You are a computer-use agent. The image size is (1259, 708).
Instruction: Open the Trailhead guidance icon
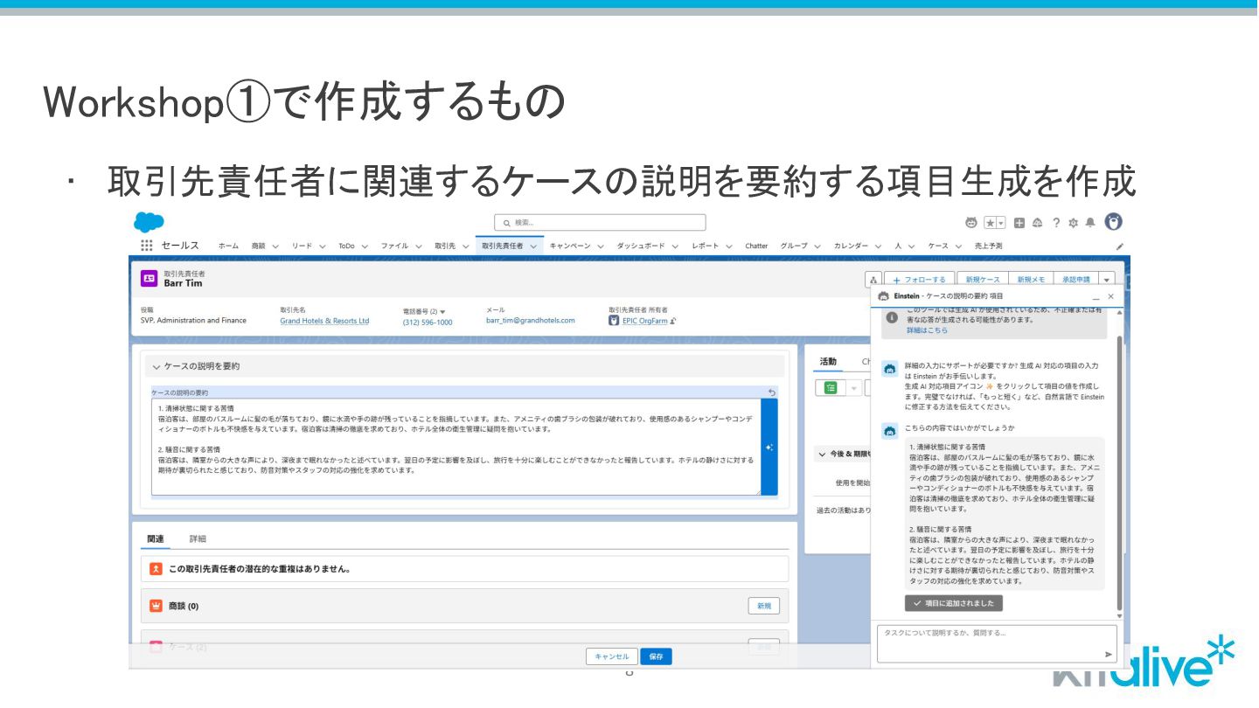[x=1038, y=222]
